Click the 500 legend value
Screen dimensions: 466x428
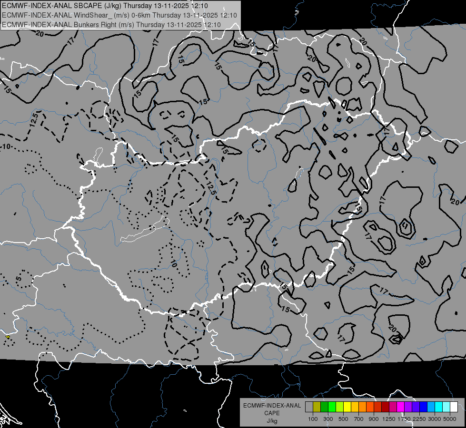[343, 419]
